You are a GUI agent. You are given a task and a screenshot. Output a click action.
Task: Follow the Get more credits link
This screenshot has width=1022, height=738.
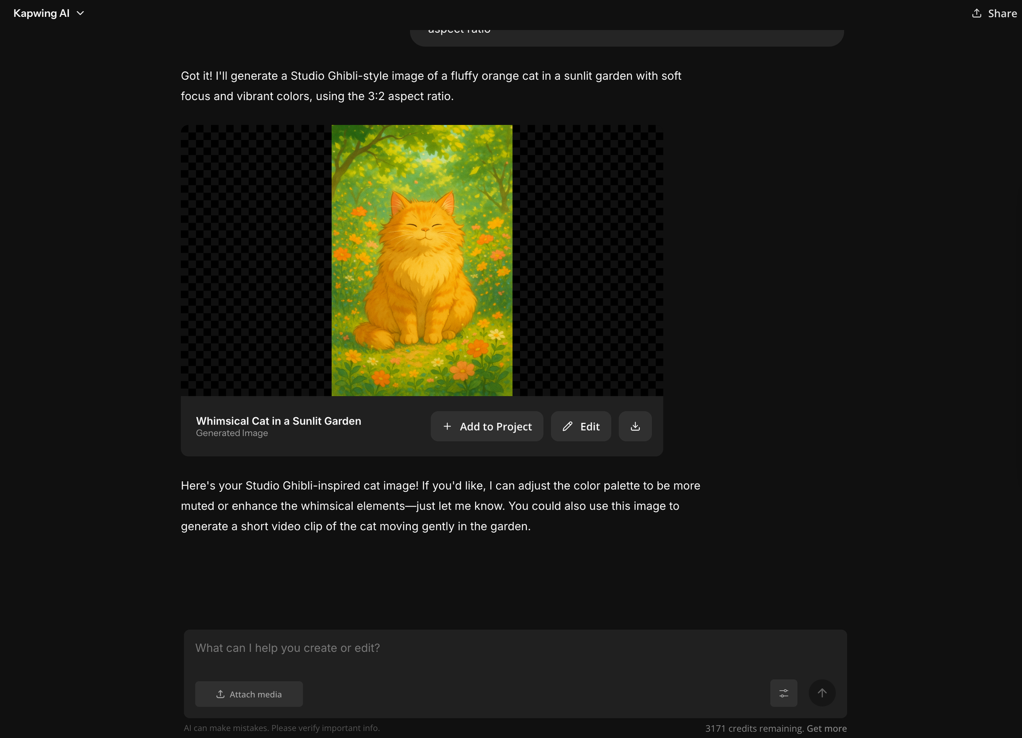(826, 728)
